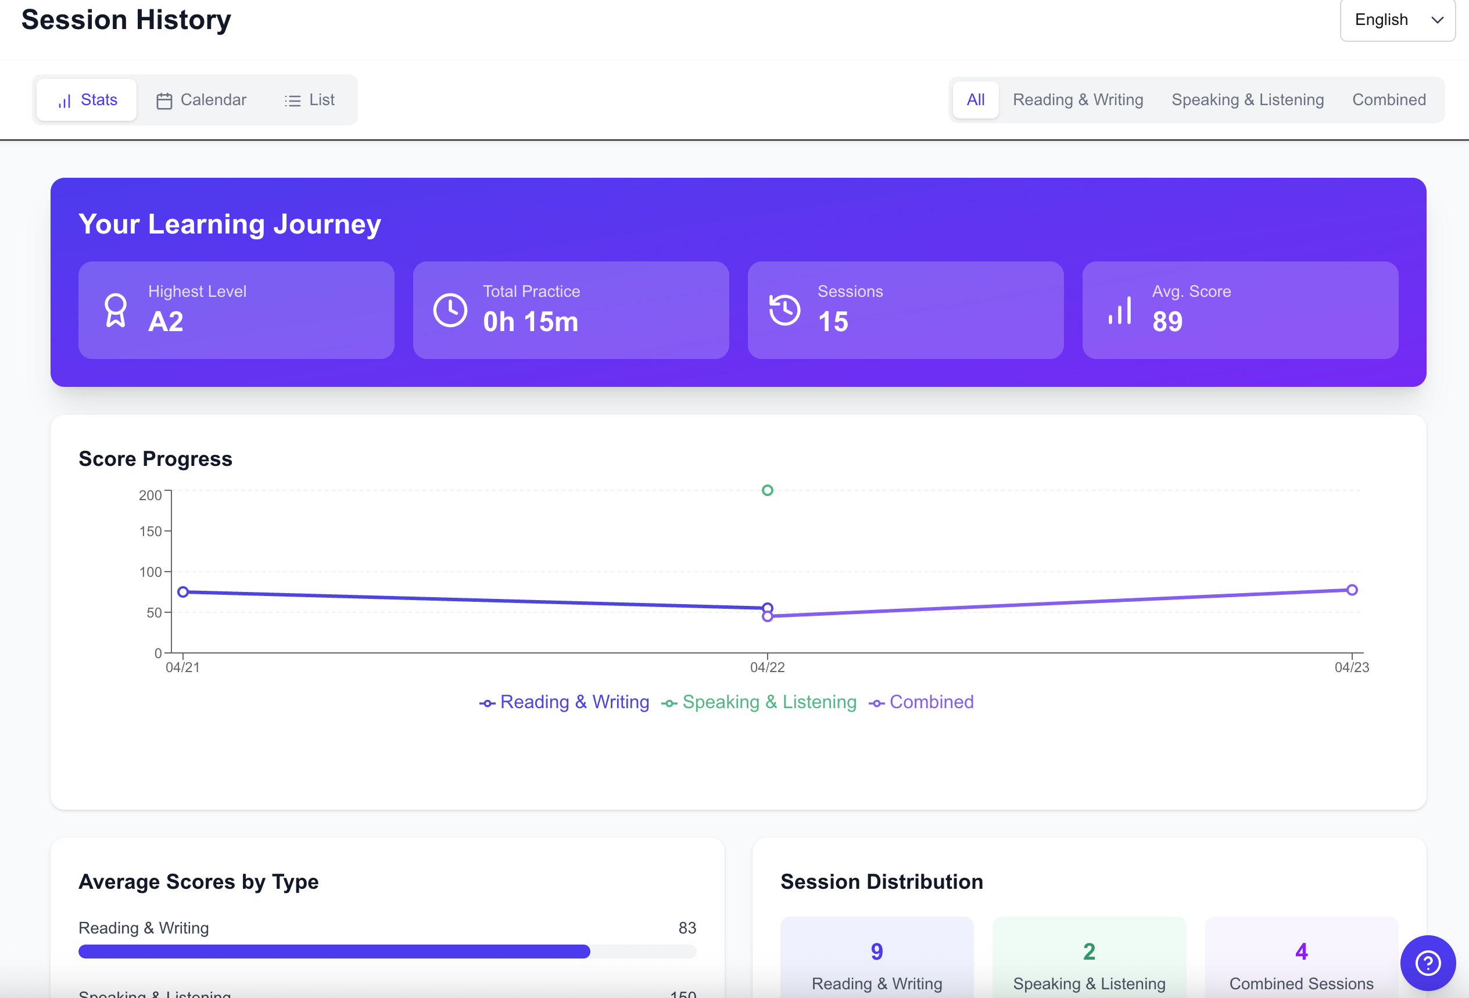Click the Sessions history icon

coord(784,310)
